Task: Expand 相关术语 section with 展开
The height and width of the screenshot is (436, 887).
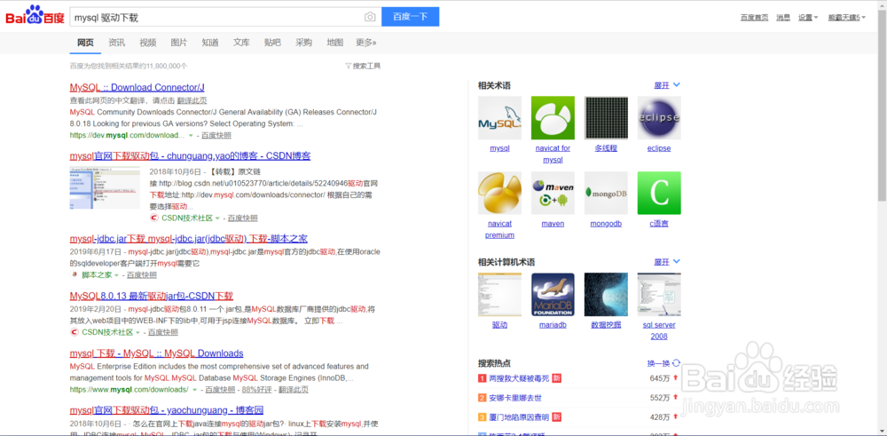Action: pyautogui.click(x=667, y=85)
